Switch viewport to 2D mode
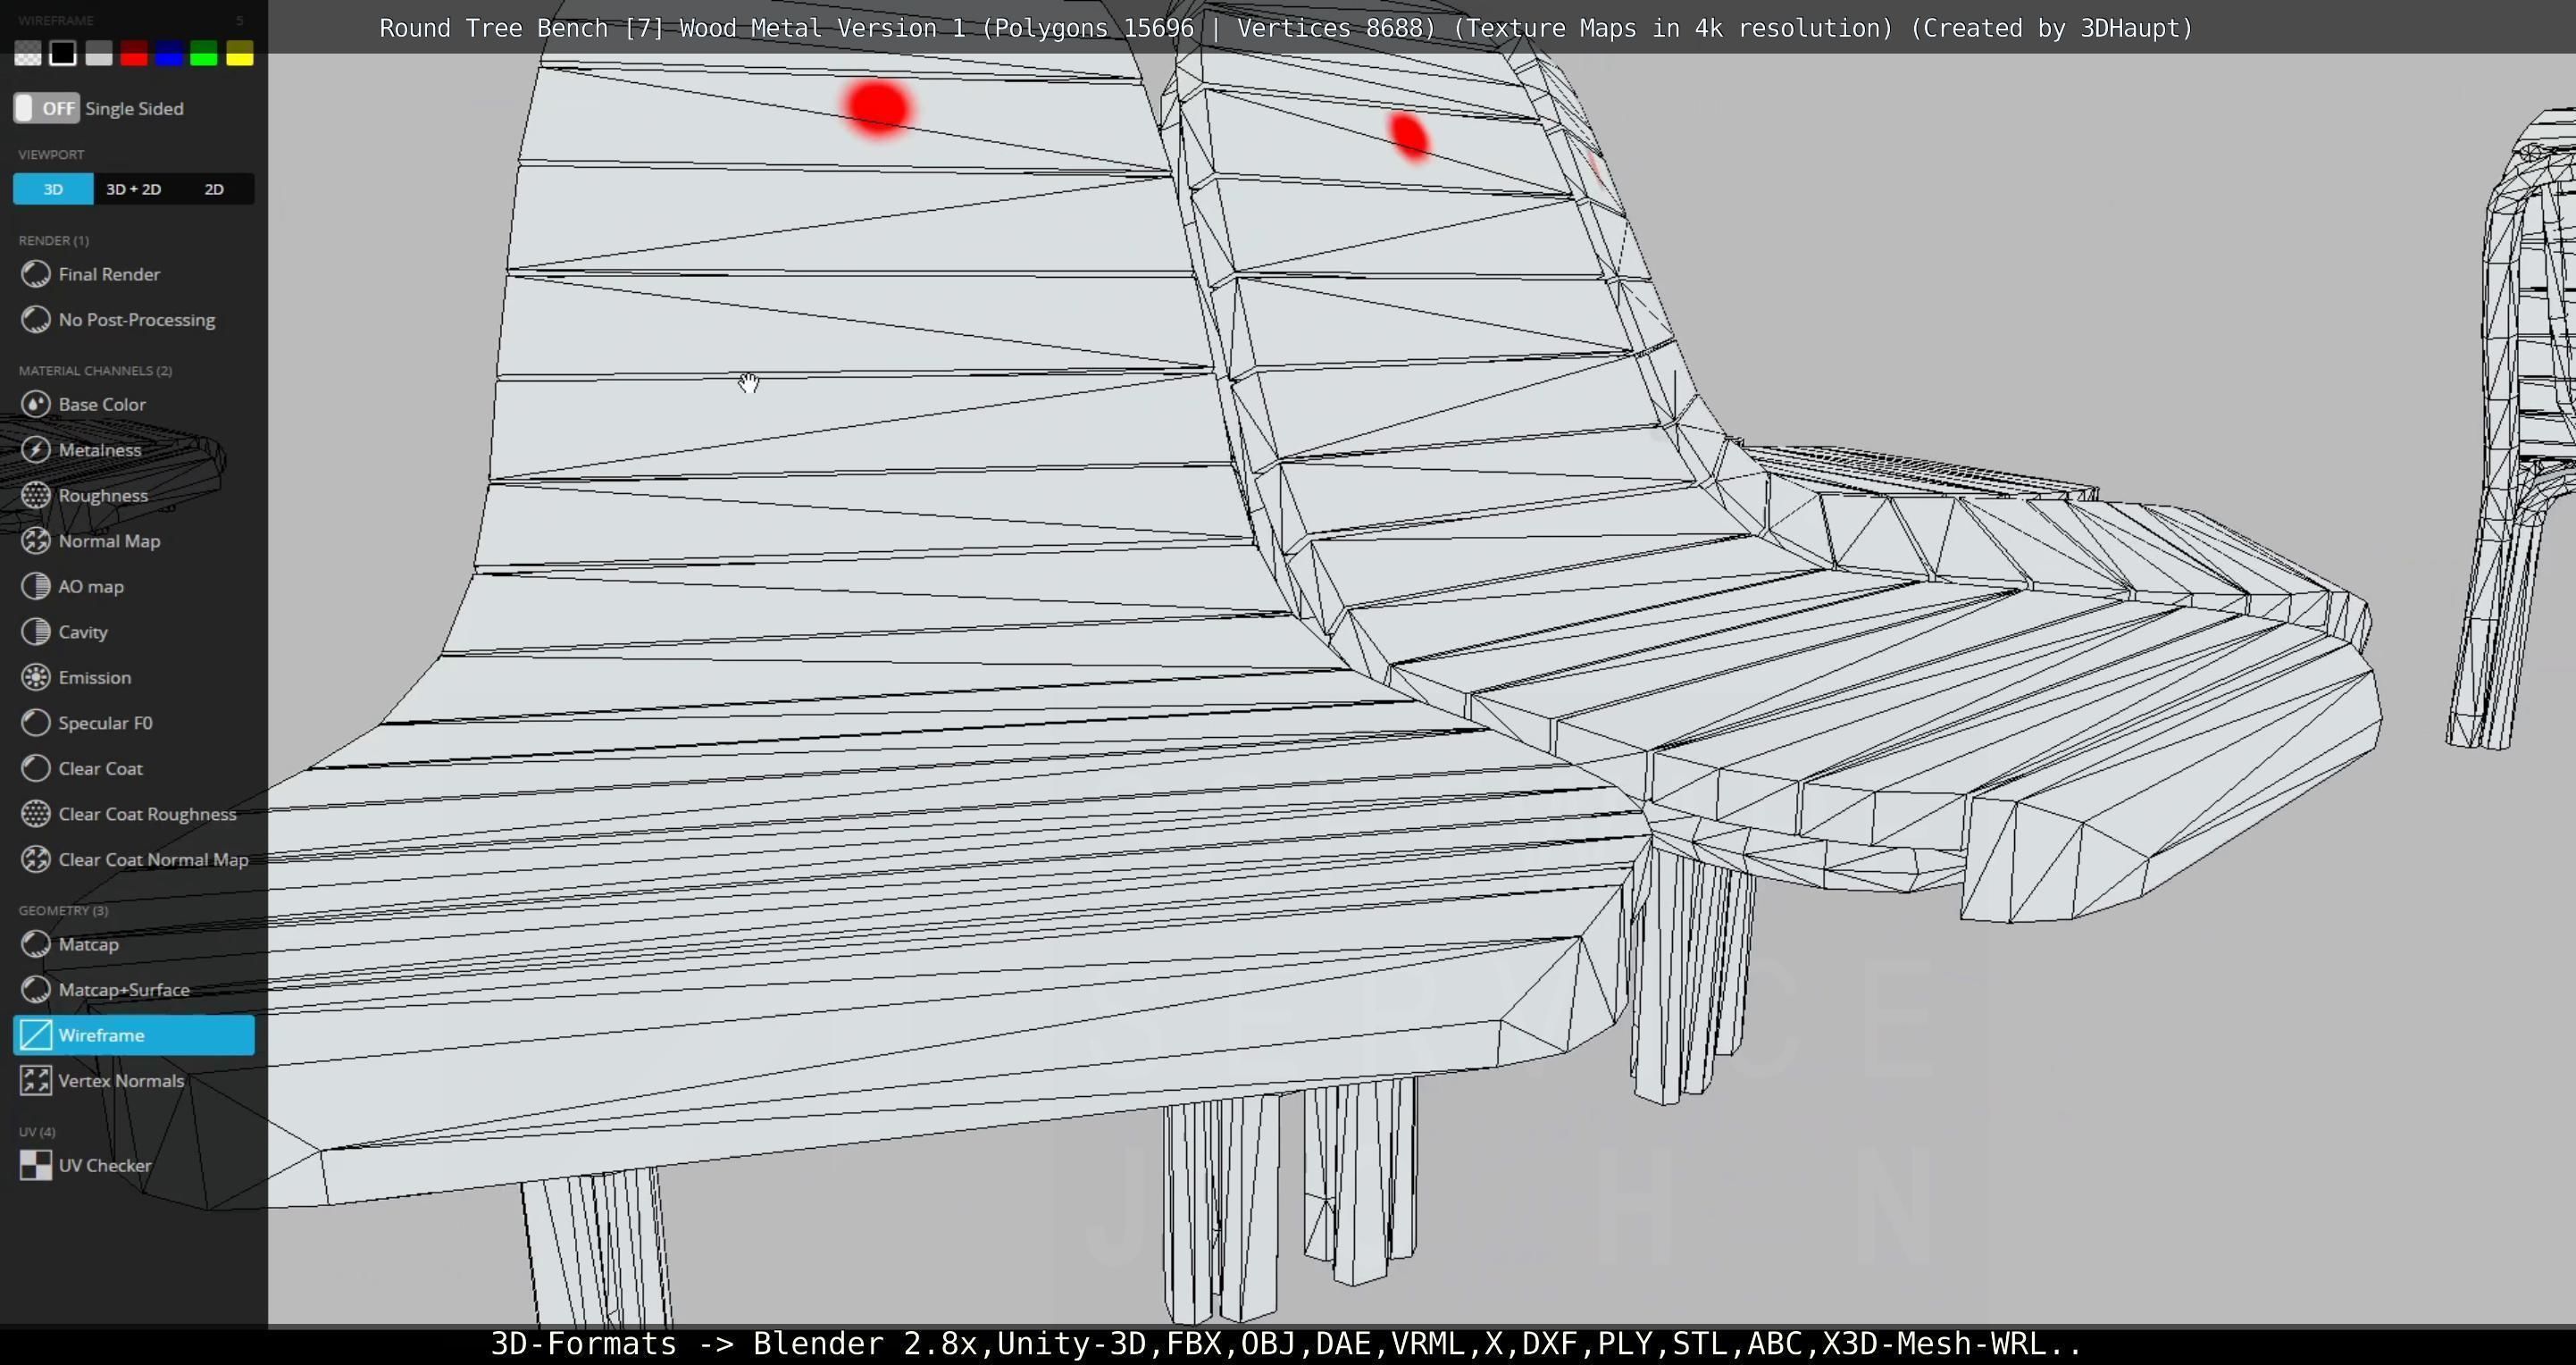Image resolution: width=2576 pixels, height=1365 pixels. point(214,189)
